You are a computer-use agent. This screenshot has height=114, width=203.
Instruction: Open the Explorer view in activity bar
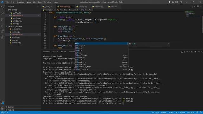(2, 7)
